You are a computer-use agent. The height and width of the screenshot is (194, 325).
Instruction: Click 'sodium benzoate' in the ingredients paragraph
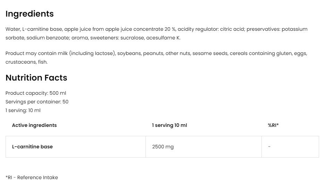[48, 38]
